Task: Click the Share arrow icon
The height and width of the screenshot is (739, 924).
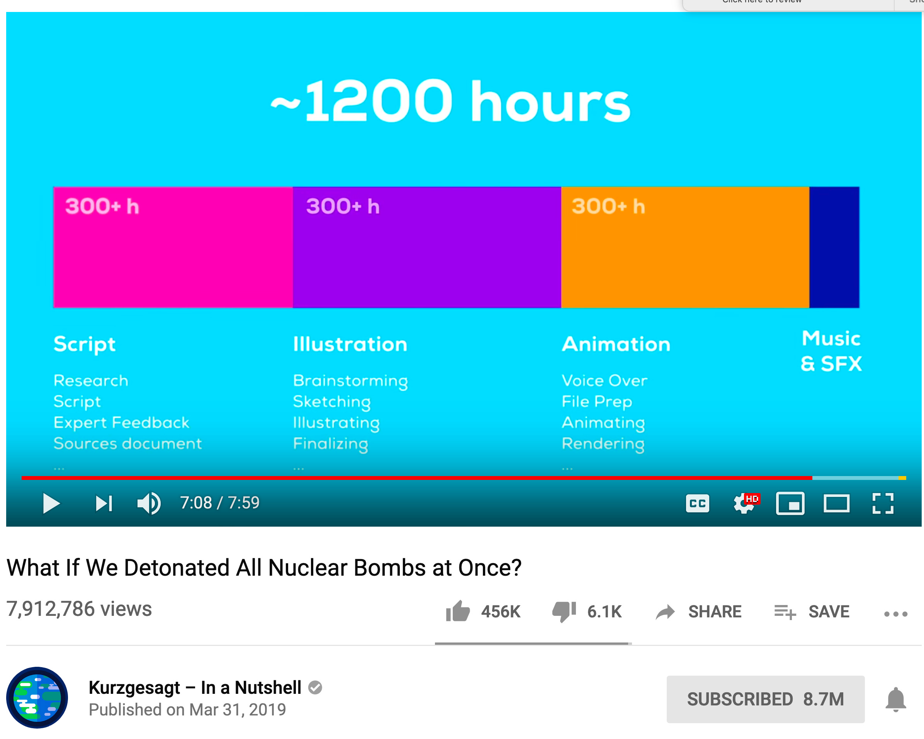Action: (x=665, y=612)
